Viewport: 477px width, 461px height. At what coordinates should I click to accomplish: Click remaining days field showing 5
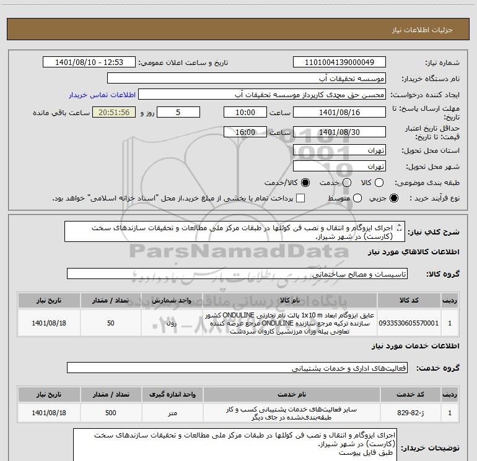[178, 112]
